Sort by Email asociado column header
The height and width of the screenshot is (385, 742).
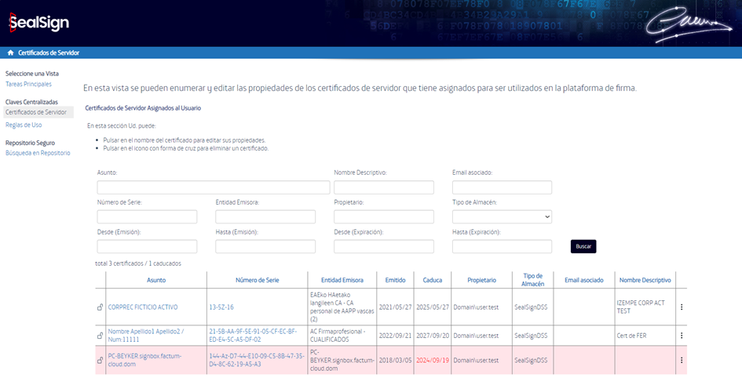pos(584,280)
